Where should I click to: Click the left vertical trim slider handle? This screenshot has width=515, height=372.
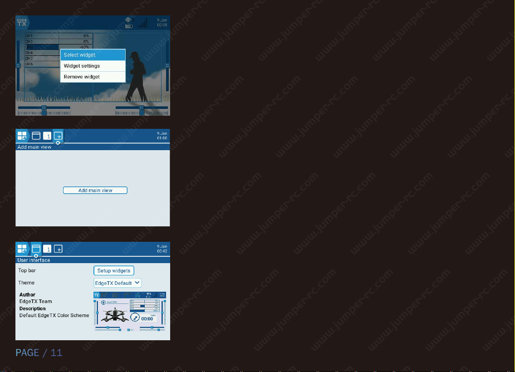(18, 66)
